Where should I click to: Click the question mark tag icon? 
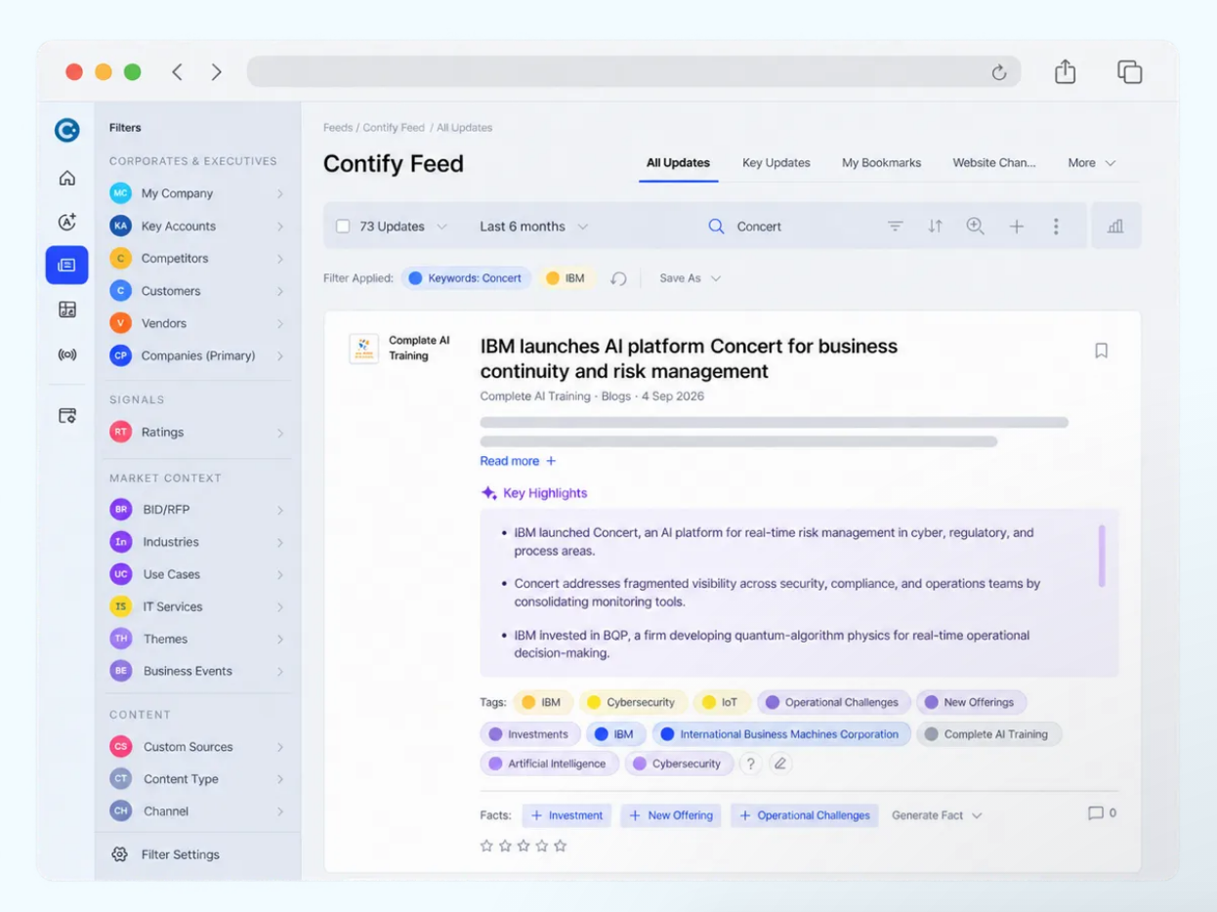[750, 764]
